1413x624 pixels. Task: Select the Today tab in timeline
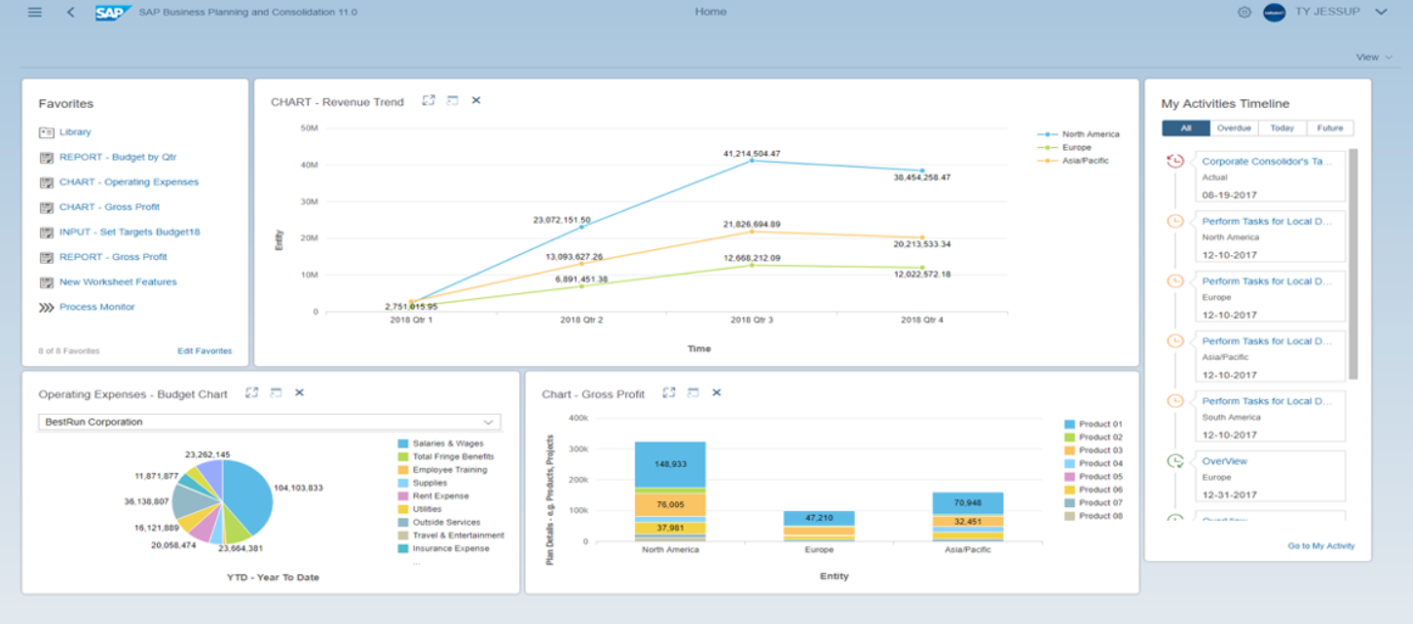(x=1282, y=128)
